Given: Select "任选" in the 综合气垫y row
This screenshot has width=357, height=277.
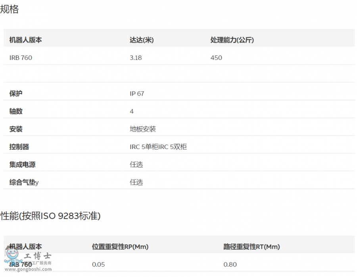Looking at the screenshot, I should coord(136,182).
